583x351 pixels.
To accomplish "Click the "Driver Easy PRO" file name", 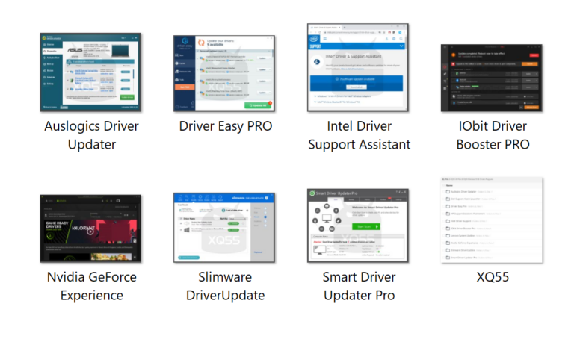I will pos(225,126).
